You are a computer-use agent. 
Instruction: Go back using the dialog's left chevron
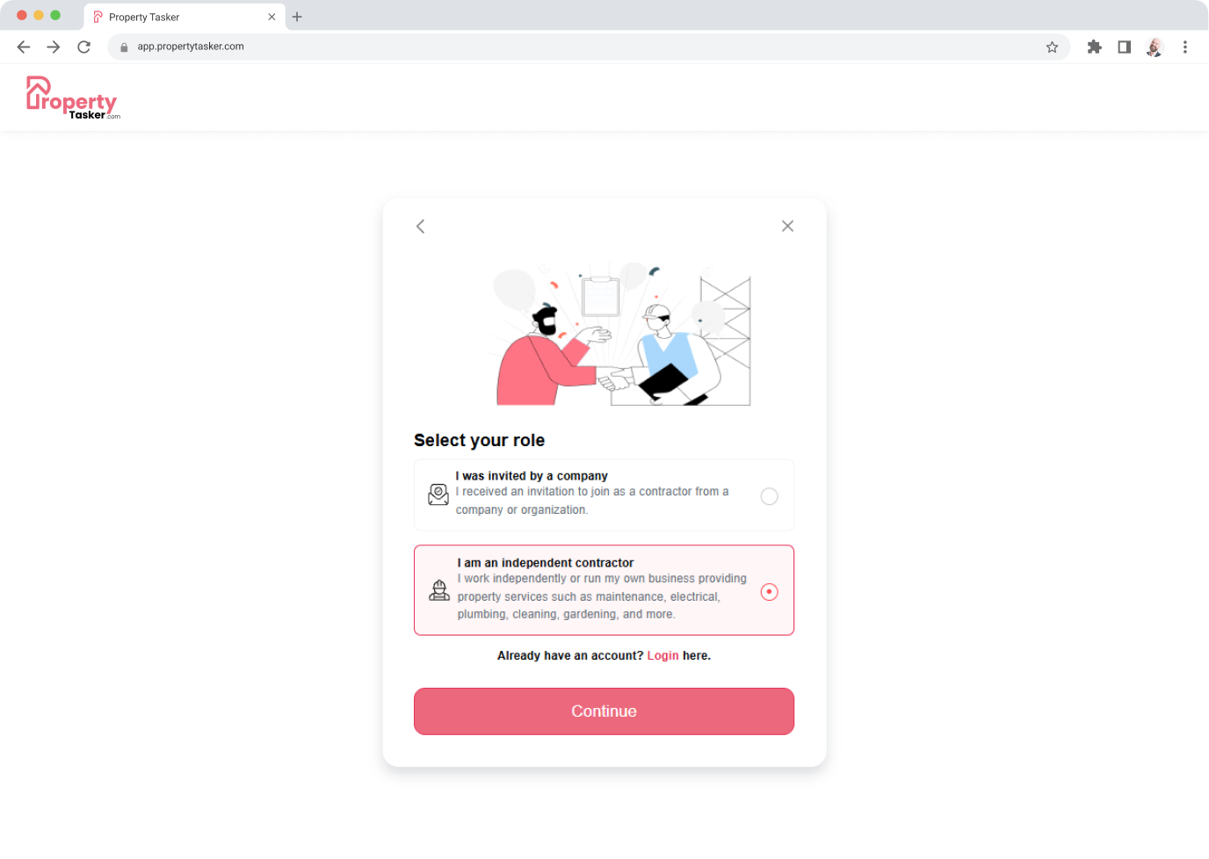420,227
